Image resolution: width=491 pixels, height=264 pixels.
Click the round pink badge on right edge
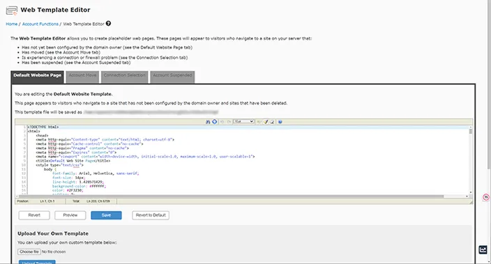coord(486,197)
